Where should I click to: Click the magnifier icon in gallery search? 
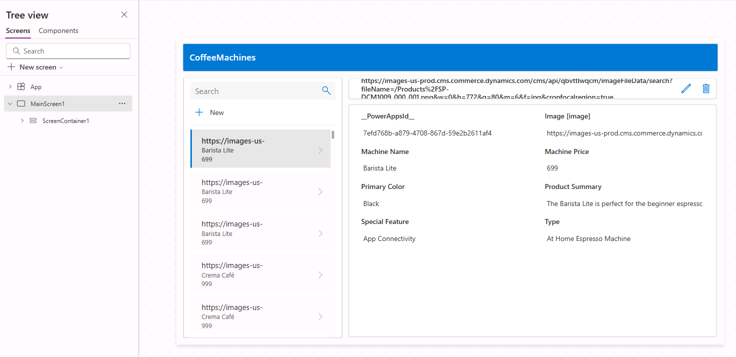326,90
